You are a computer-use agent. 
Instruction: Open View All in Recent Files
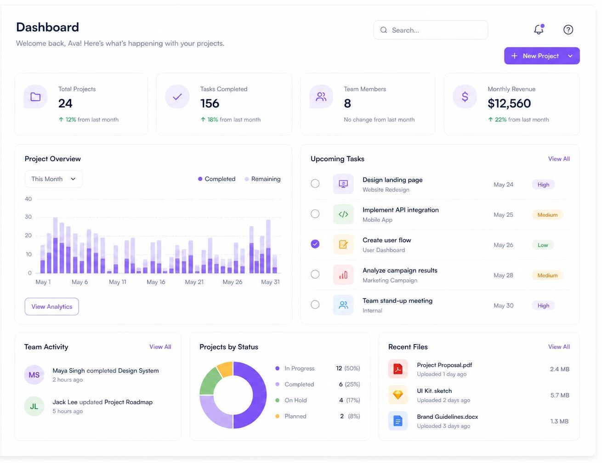click(559, 347)
